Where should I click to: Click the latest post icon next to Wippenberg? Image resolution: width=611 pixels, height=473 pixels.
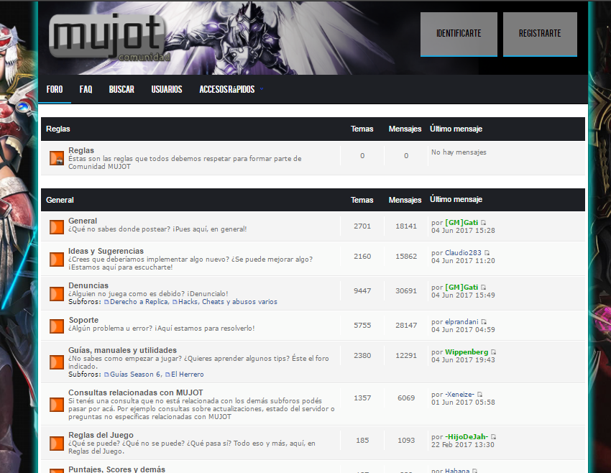coord(493,352)
